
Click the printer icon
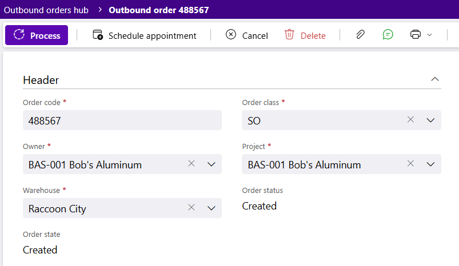point(416,34)
